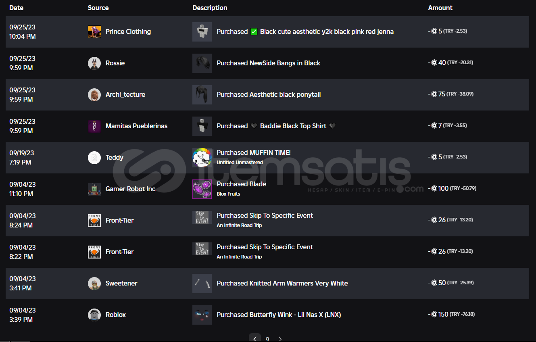Screen dimensions: 536x342
Task: Click the Roblox account avatar icon
Action: click(94, 315)
